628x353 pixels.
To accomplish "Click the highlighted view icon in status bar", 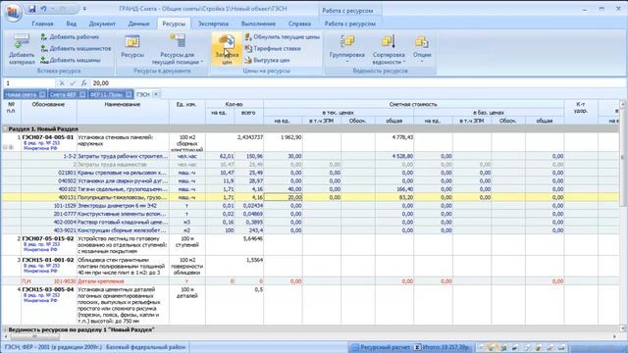I will 493,347.
